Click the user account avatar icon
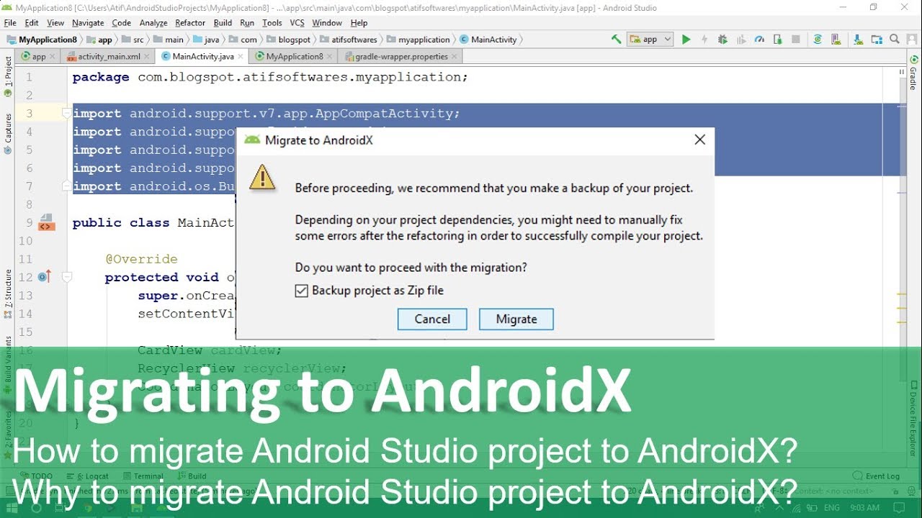The height and width of the screenshot is (518, 922). coord(912,40)
